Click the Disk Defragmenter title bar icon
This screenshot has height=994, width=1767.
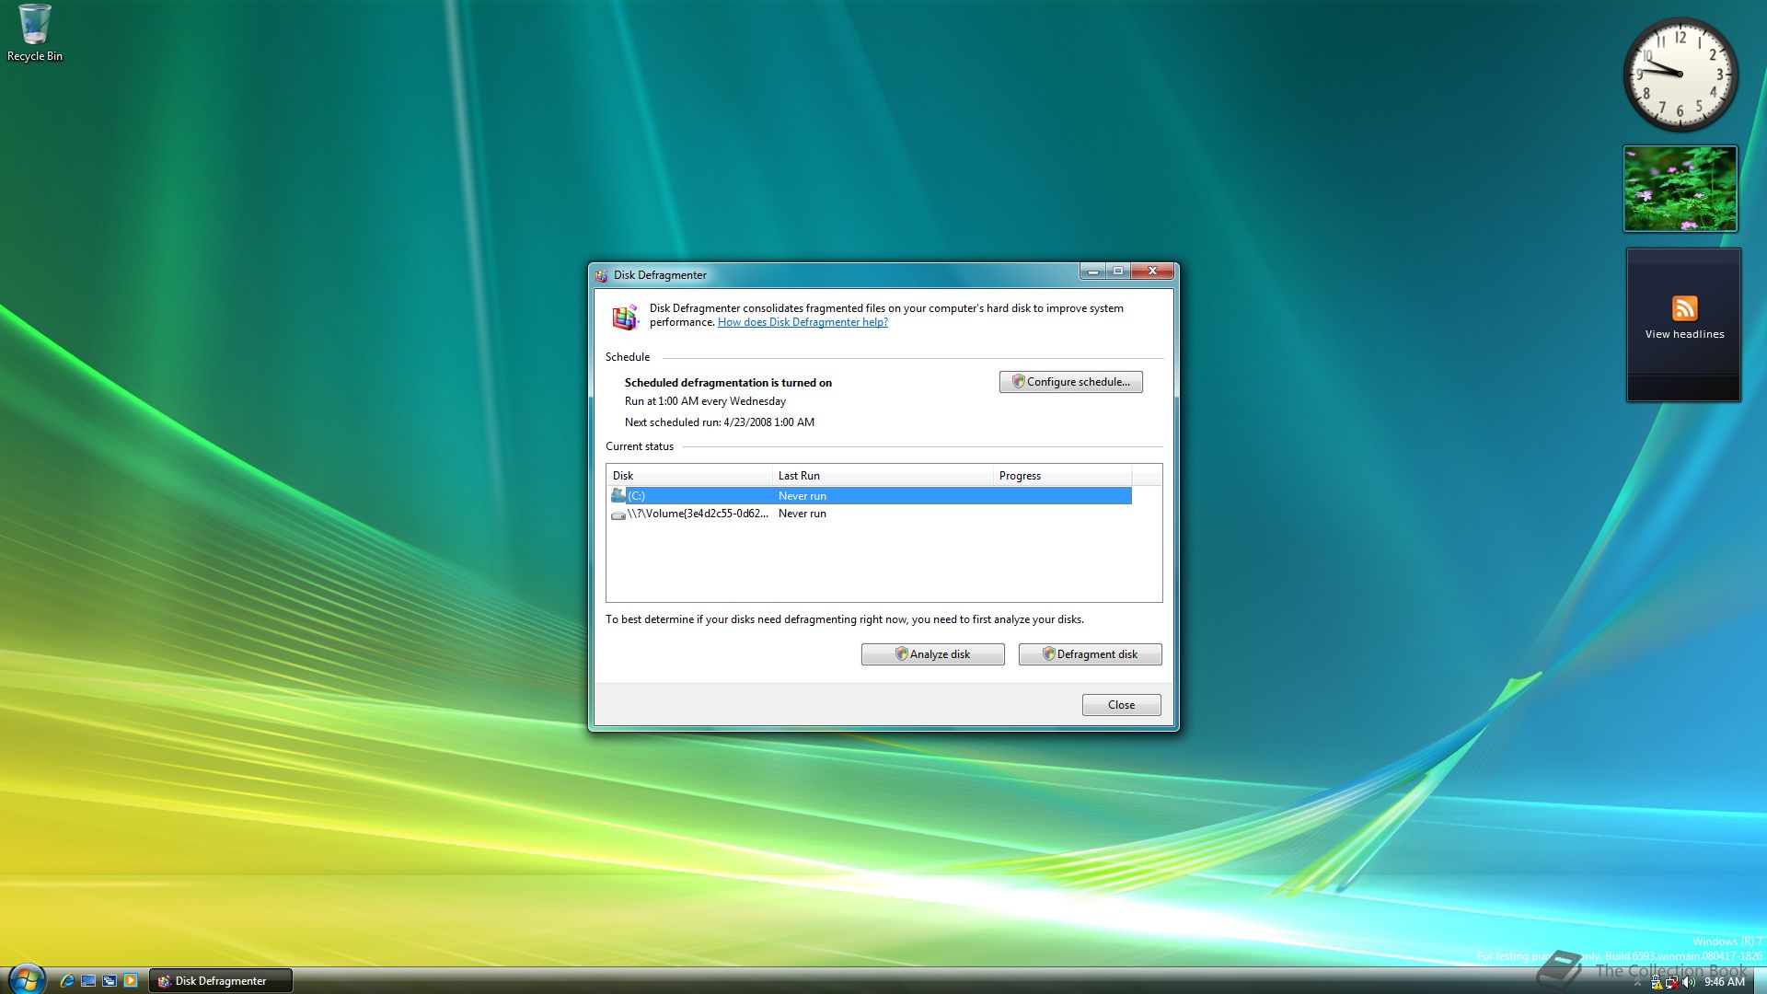pyautogui.click(x=601, y=275)
